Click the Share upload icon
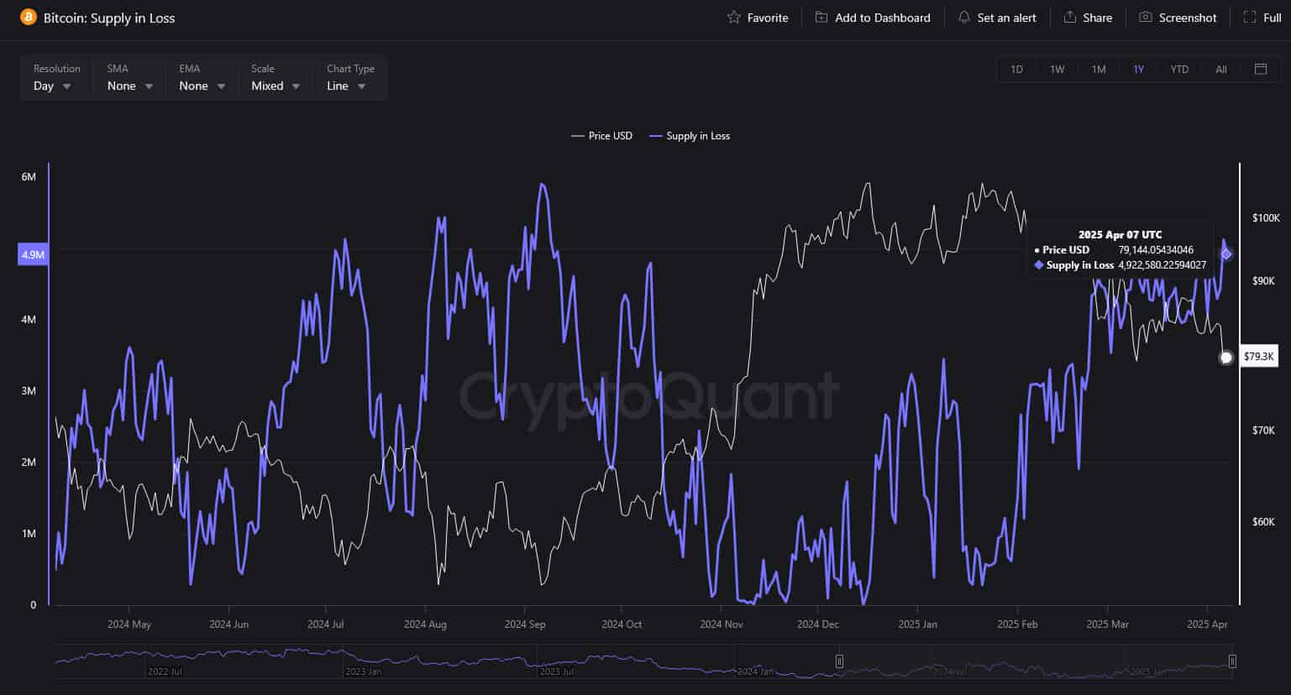This screenshot has width=1291, height=695. pyautogui.click(x=1069, y=18)
